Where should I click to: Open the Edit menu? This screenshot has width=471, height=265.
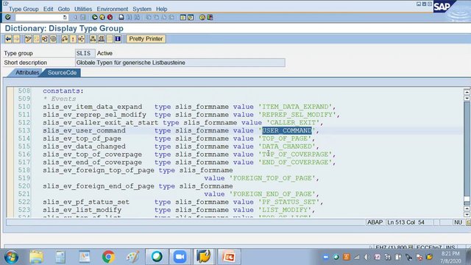(x=48, y=9)
